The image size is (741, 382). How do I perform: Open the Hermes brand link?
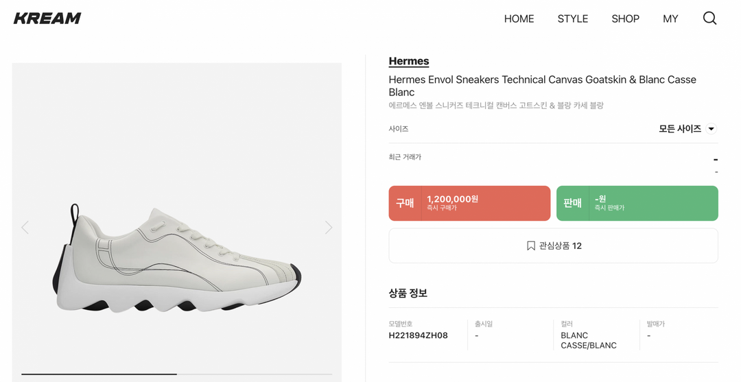point(408,61)
